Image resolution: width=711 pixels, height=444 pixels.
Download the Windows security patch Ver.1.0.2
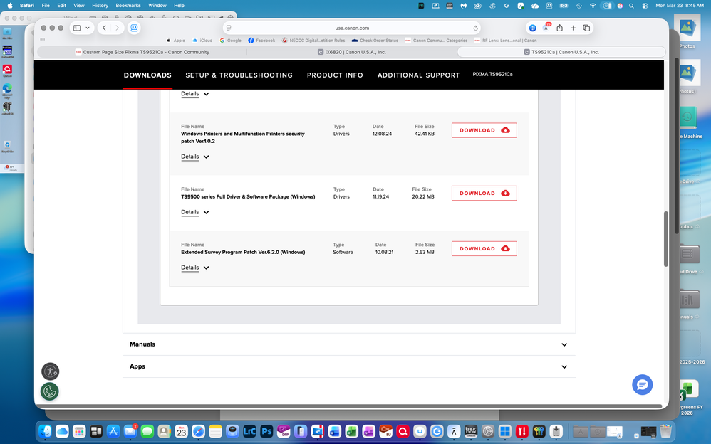484,130
